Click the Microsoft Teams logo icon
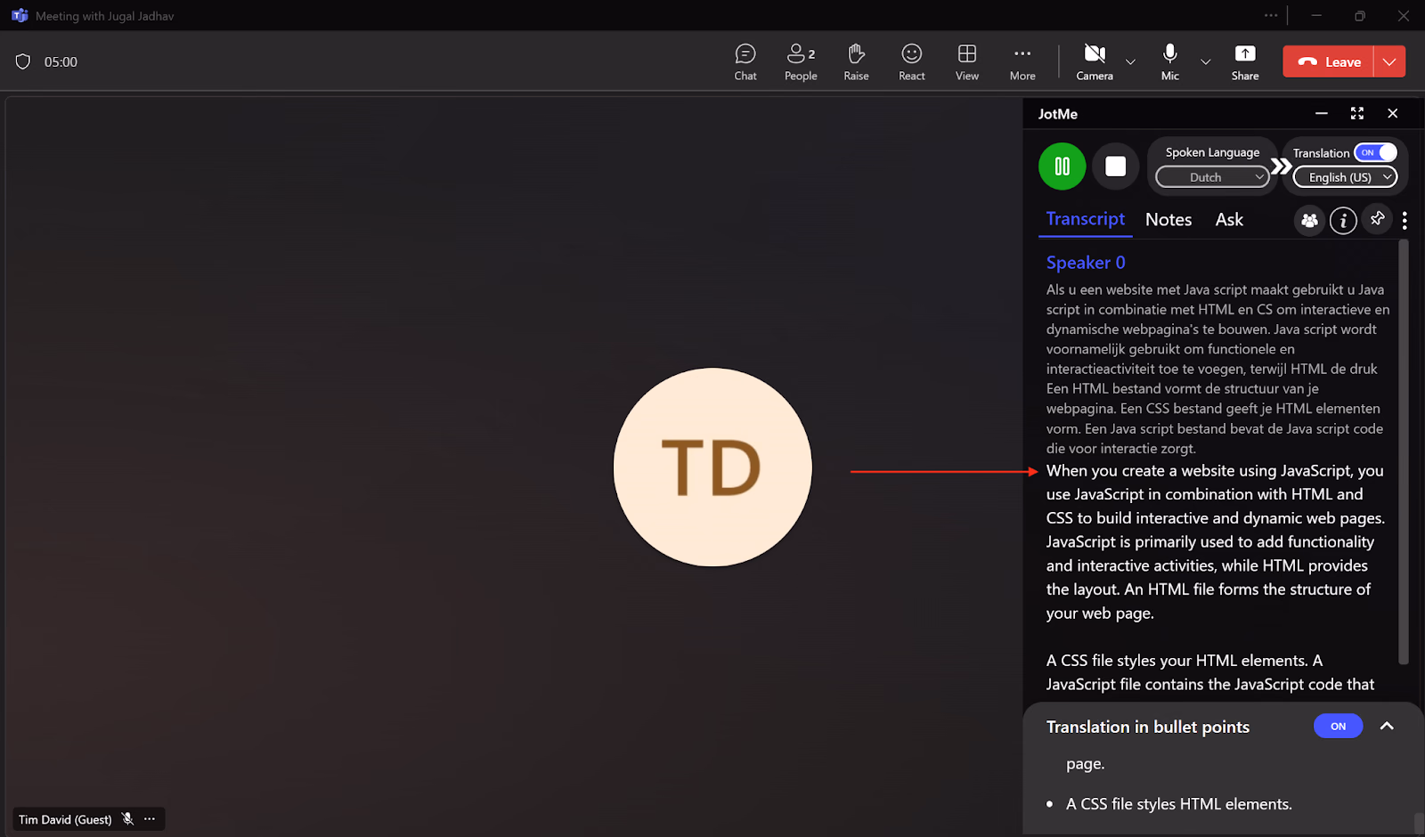This screenshot has width=1425, height=837. coord(20,16)
